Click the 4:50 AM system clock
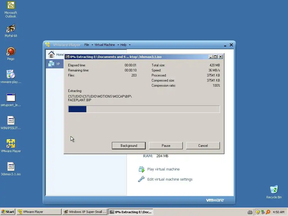 tap(278, 212)
